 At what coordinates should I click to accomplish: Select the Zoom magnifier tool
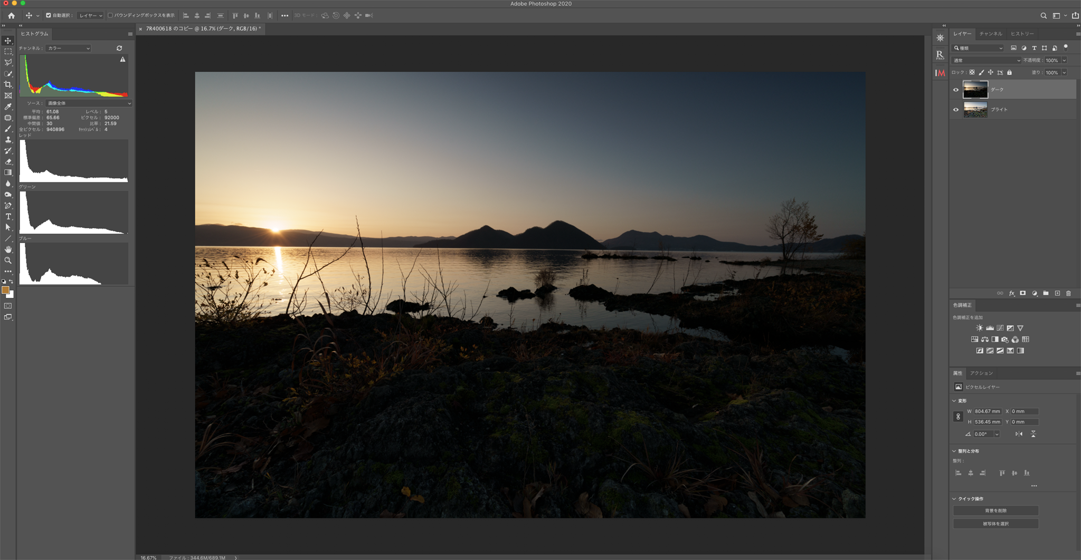pos(8,260)
